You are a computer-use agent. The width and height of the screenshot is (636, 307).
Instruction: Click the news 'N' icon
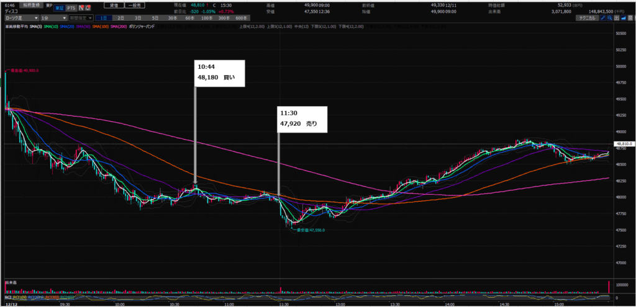click(80, 8)
